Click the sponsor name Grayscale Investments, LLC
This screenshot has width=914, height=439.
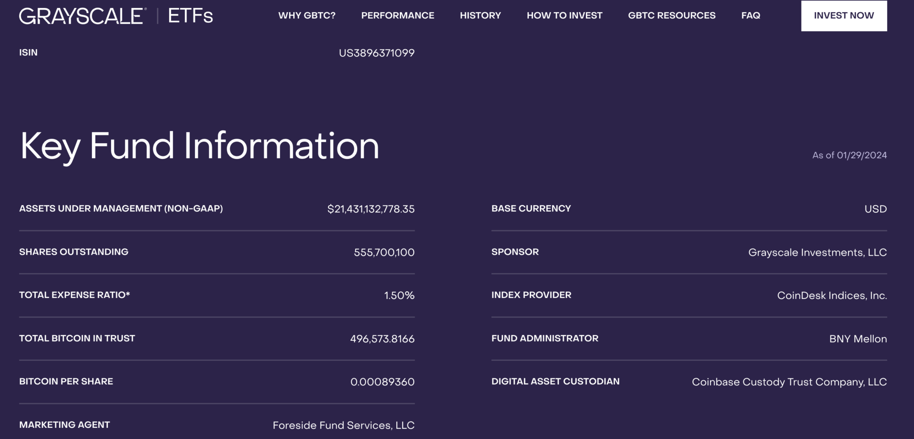[817, 253]
